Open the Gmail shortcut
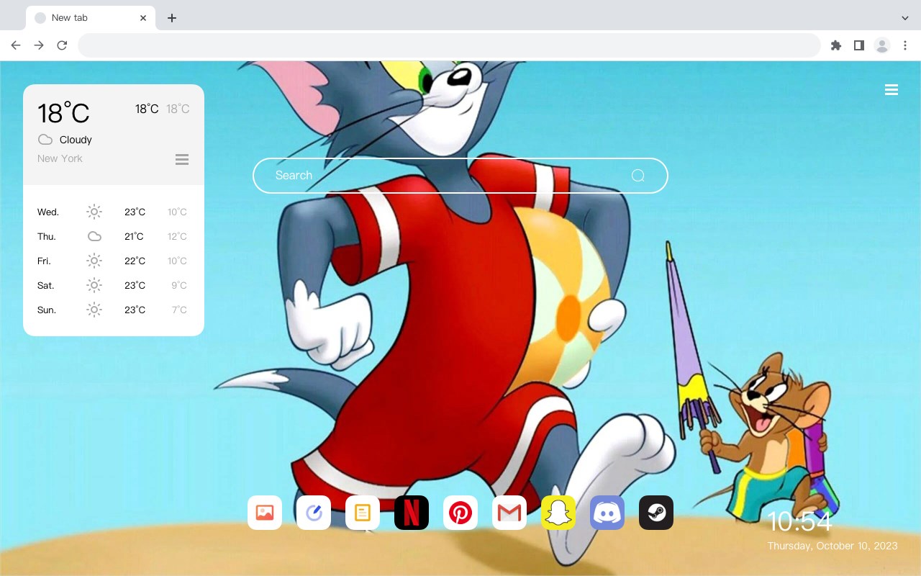Image resolution: width=921 pixels, height=576 pixels. [509, 513]
